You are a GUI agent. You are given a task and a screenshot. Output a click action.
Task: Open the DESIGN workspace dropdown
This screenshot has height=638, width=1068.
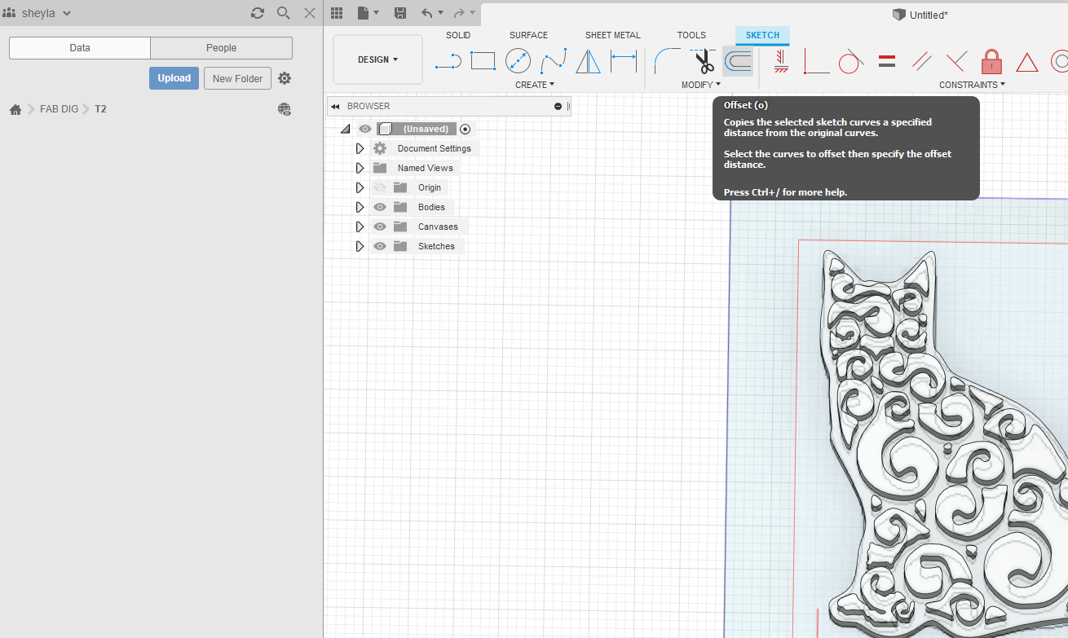click(x=378, y=59)
